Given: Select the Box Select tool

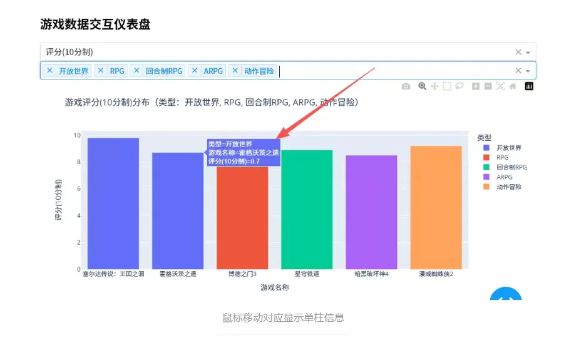Looking at the screenshot, I should tap(447, 86).
